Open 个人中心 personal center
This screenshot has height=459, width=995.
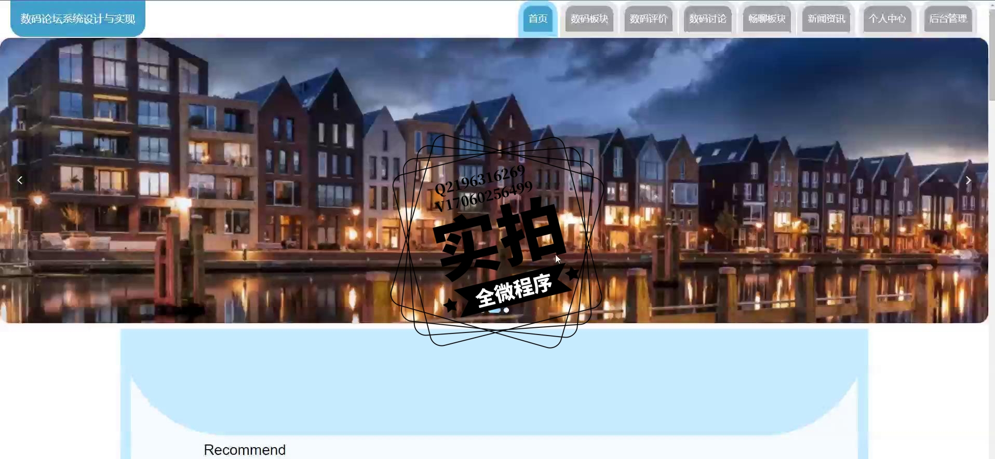pos(888,19)
